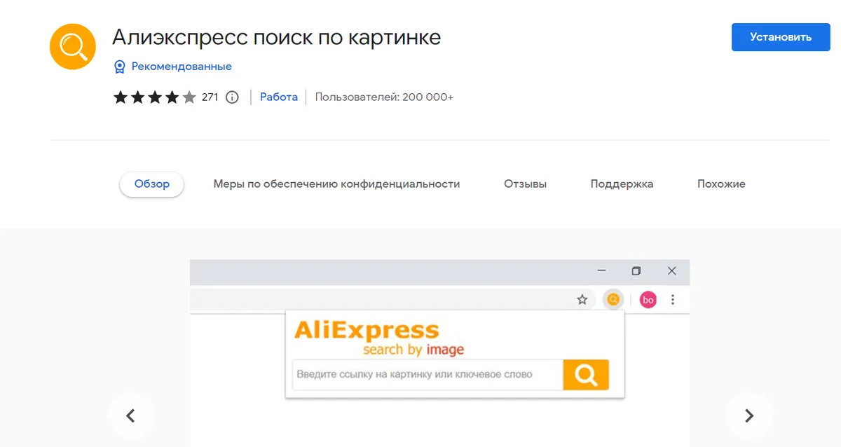The width and height of the screenshot is (841, 447).
Task: Click the close X in preview window
Action: [672, 271]
